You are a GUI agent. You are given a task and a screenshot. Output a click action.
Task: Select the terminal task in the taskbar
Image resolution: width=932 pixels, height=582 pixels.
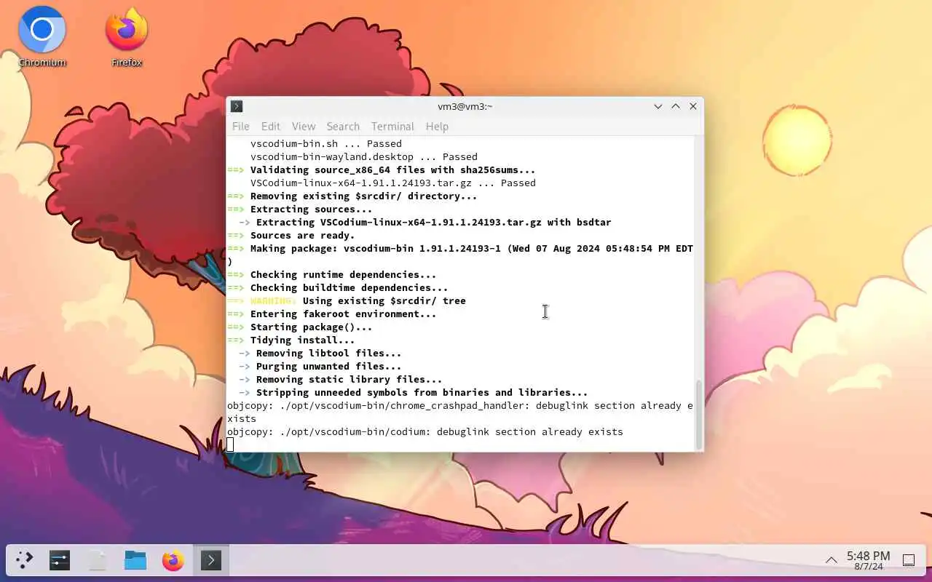[211, 560]
